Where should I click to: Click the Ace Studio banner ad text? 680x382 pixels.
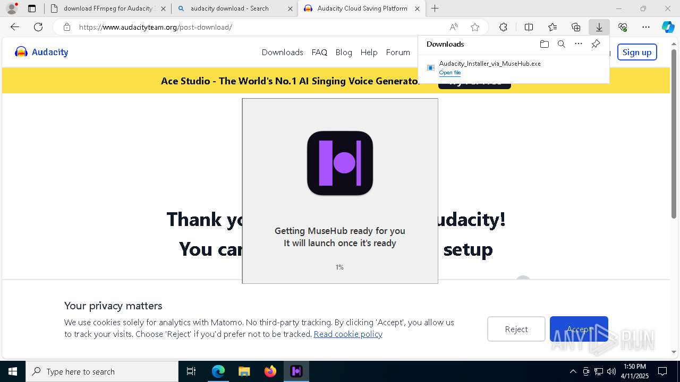pyautogui.click(x=291, y=81)
